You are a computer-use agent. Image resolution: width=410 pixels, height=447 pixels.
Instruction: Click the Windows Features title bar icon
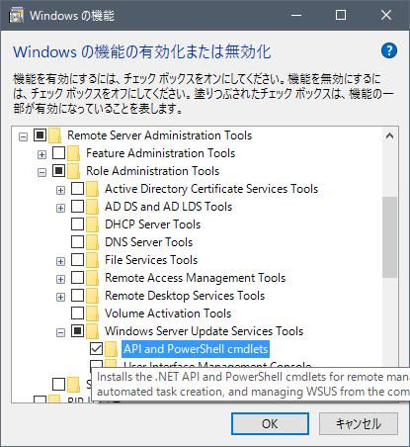[x=16, y=16]
